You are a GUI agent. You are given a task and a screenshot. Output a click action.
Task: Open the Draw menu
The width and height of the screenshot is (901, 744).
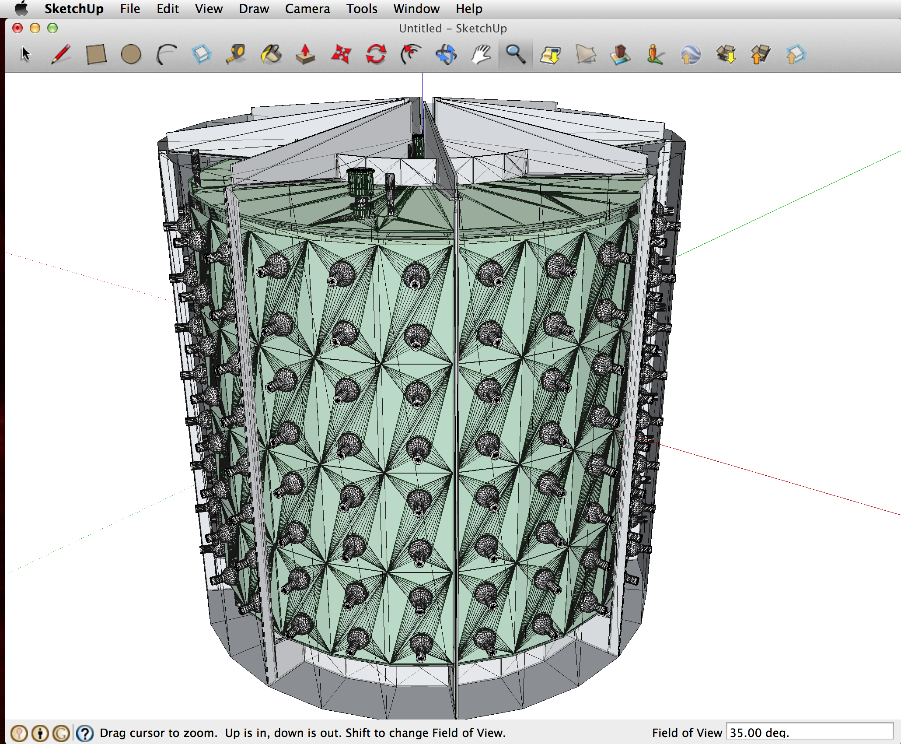254,9
